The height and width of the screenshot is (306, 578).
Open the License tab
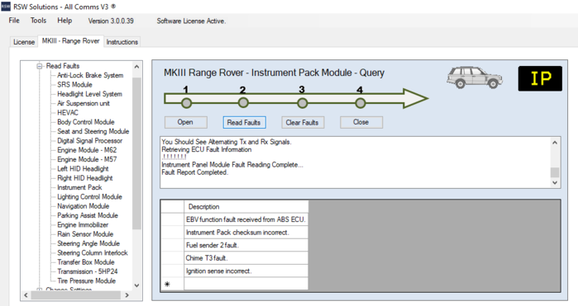pyautogui.click(x=24, y=42)
